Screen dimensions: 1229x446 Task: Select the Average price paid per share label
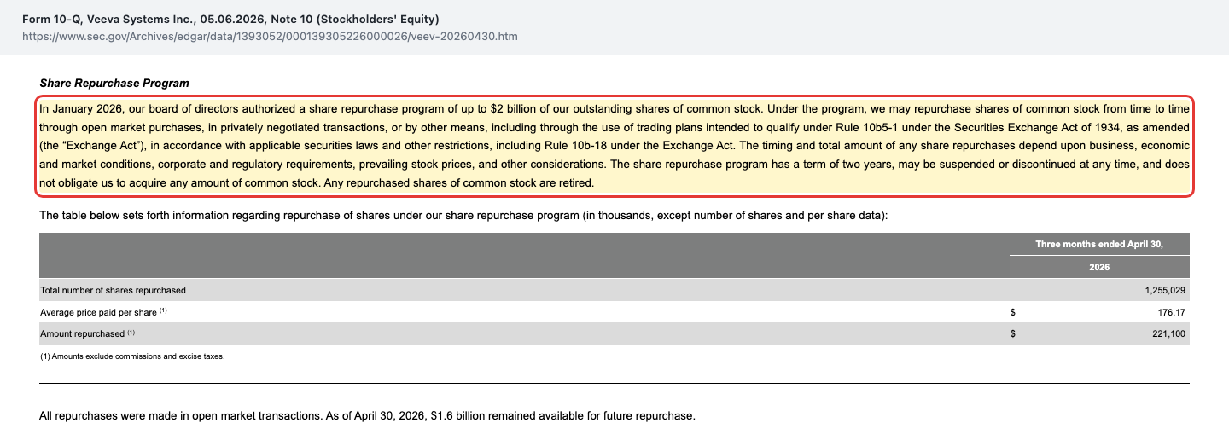click(98, 312)
